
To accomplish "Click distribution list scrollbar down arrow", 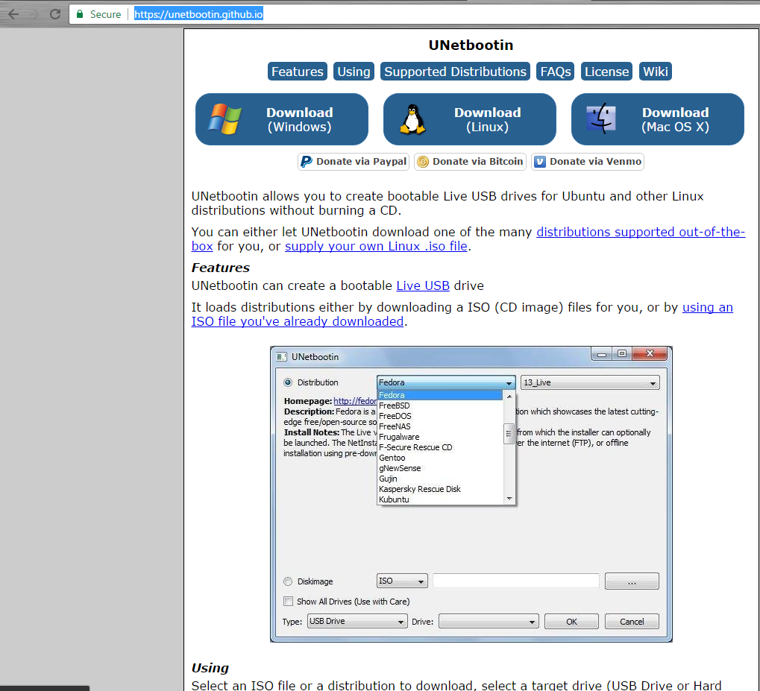I will (509, 499).
